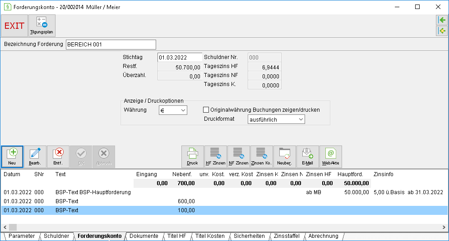Send via the E-Mail icon
This screenshot has width=449, height=241.
pos(308,157)
